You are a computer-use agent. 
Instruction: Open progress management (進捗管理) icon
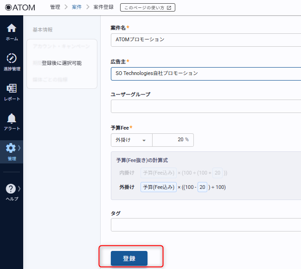[x=12, y=58]
